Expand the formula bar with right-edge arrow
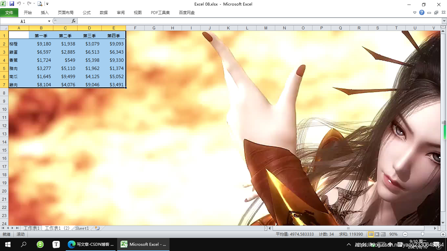Image resolution: width=447 pixels, height=251 pixels. point(444,21)
